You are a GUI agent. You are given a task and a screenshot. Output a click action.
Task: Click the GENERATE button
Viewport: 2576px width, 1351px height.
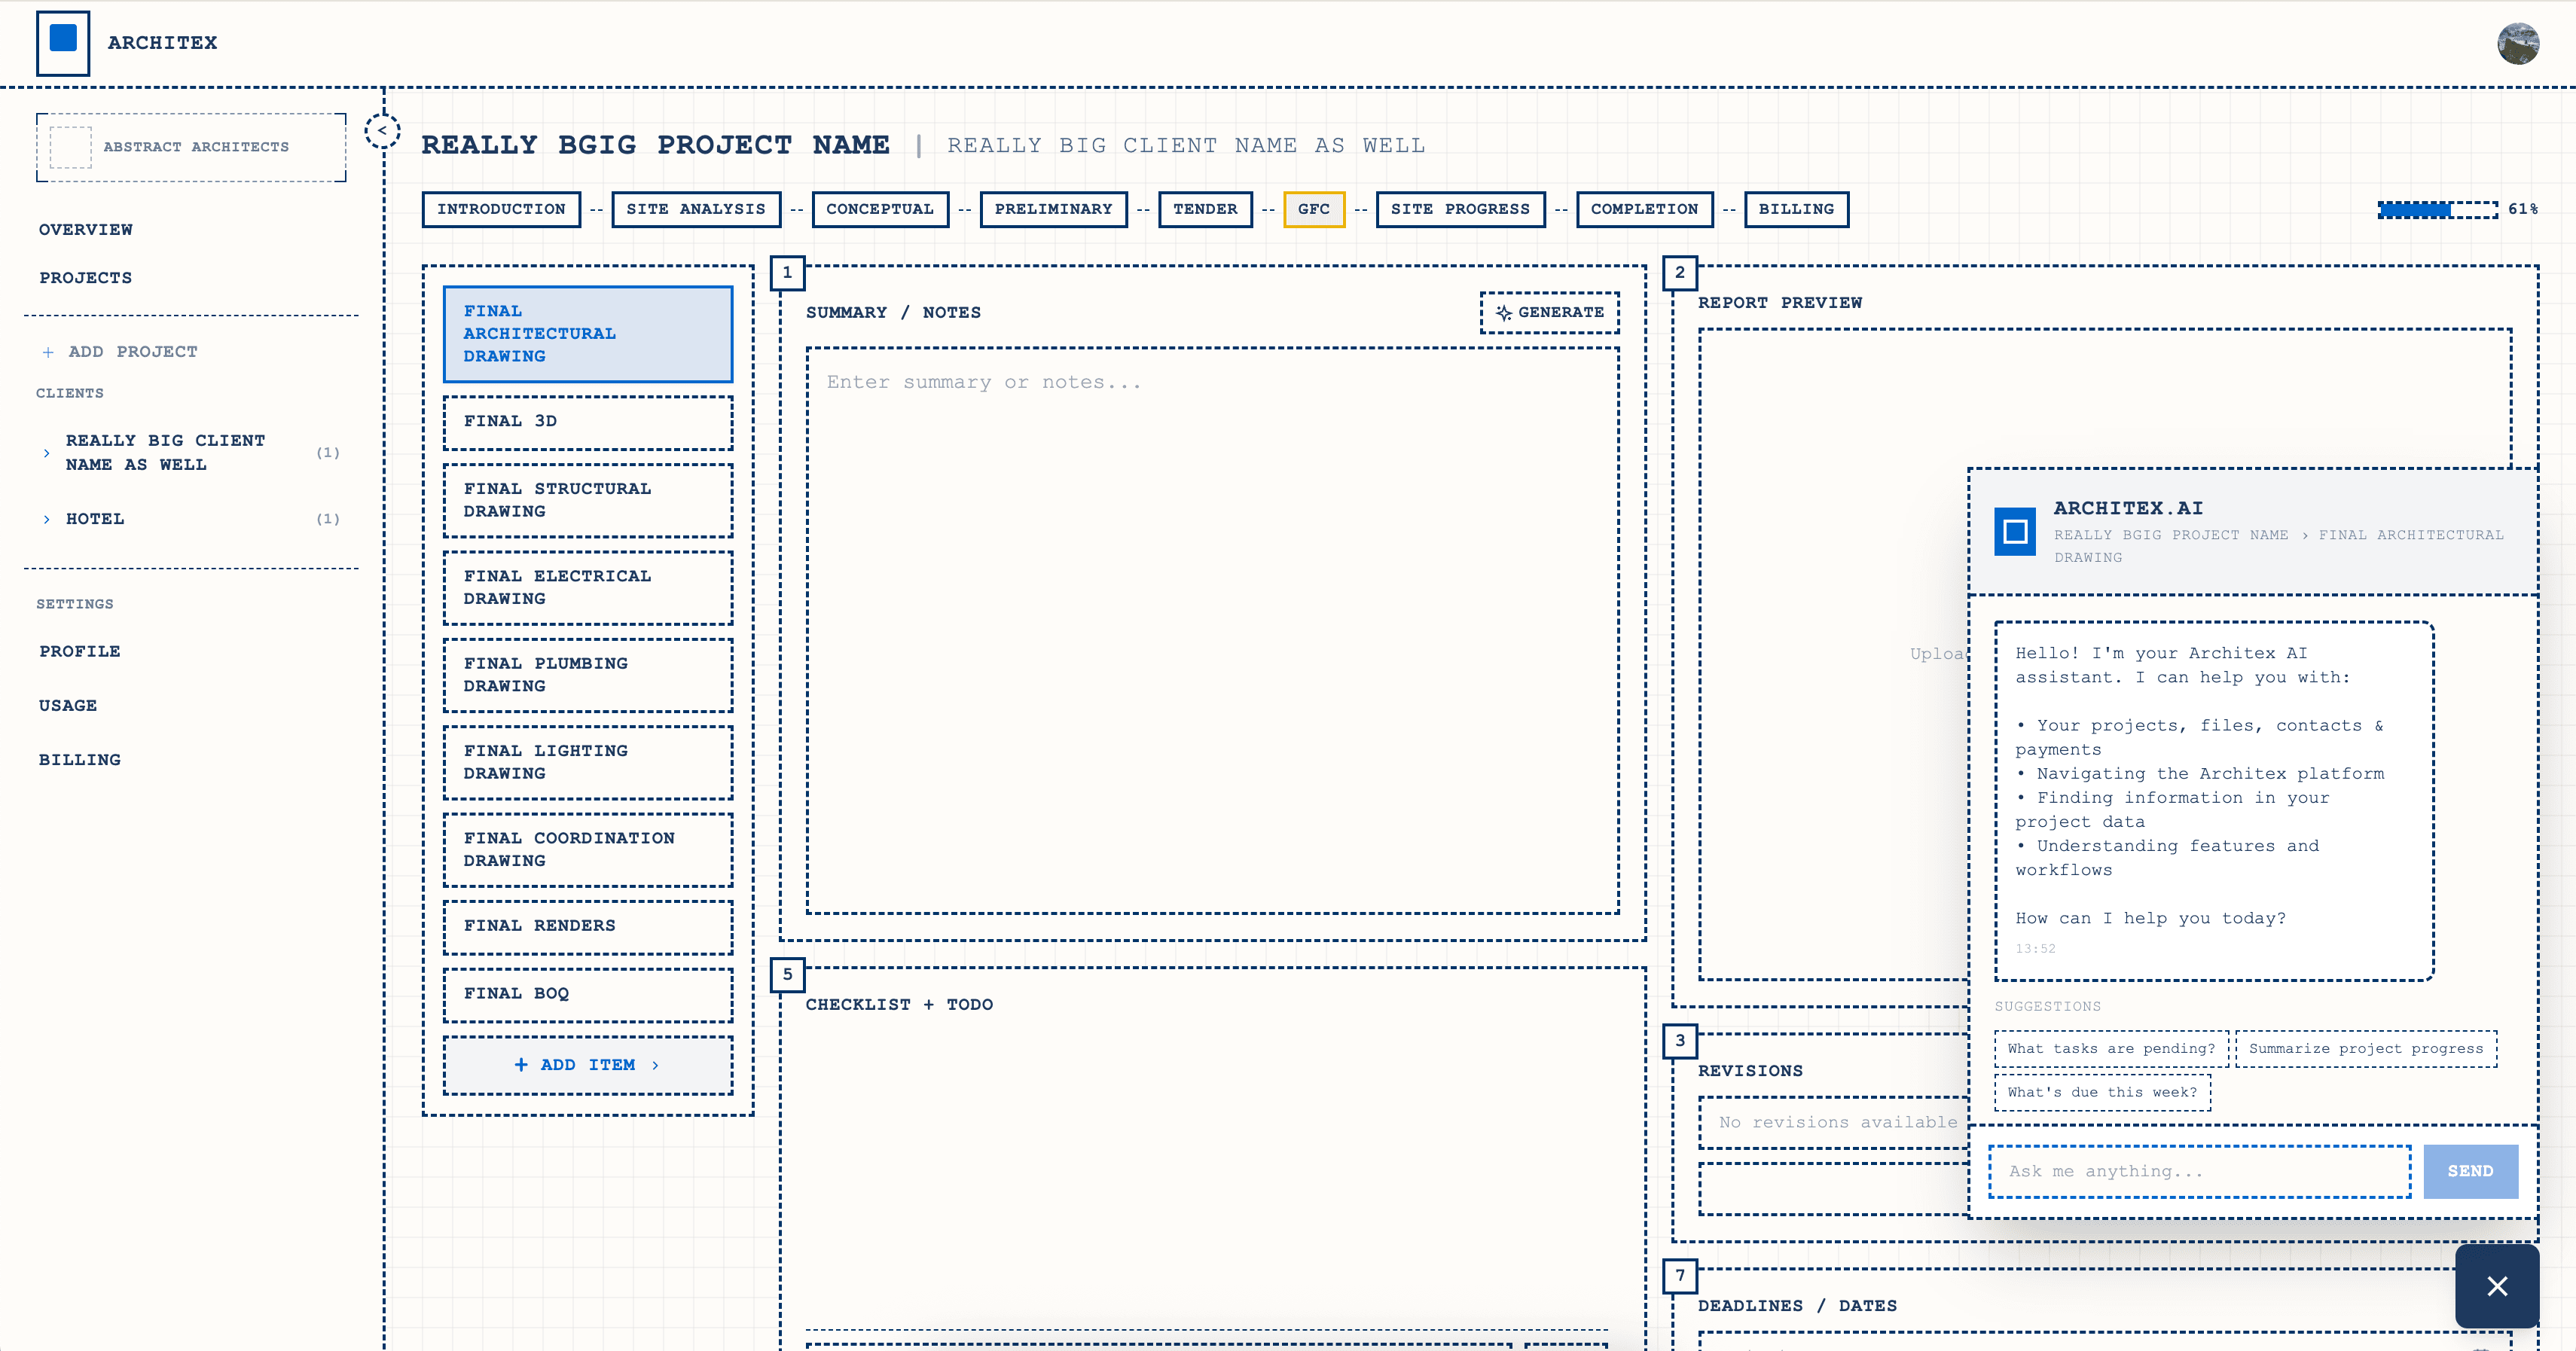1550,312
